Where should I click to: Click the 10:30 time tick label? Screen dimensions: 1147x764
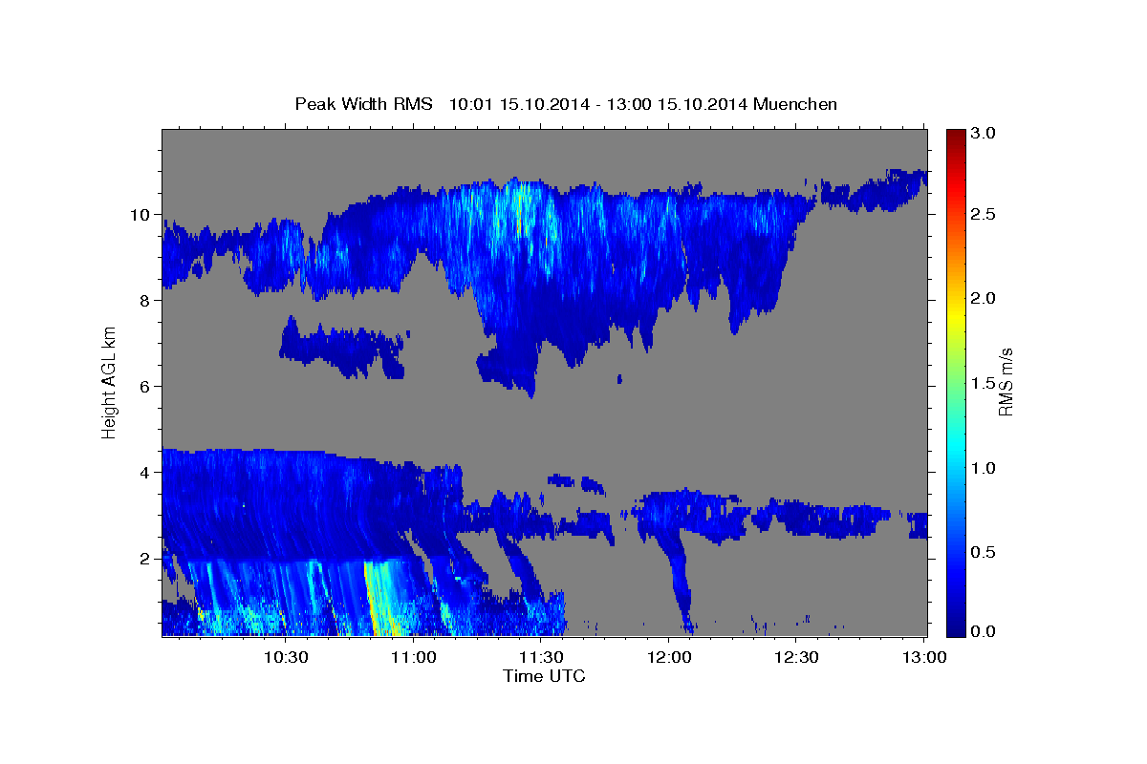286,657
